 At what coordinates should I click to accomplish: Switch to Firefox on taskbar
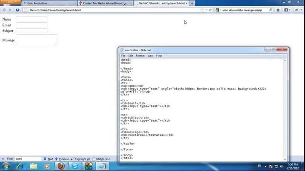pos(61,166)
